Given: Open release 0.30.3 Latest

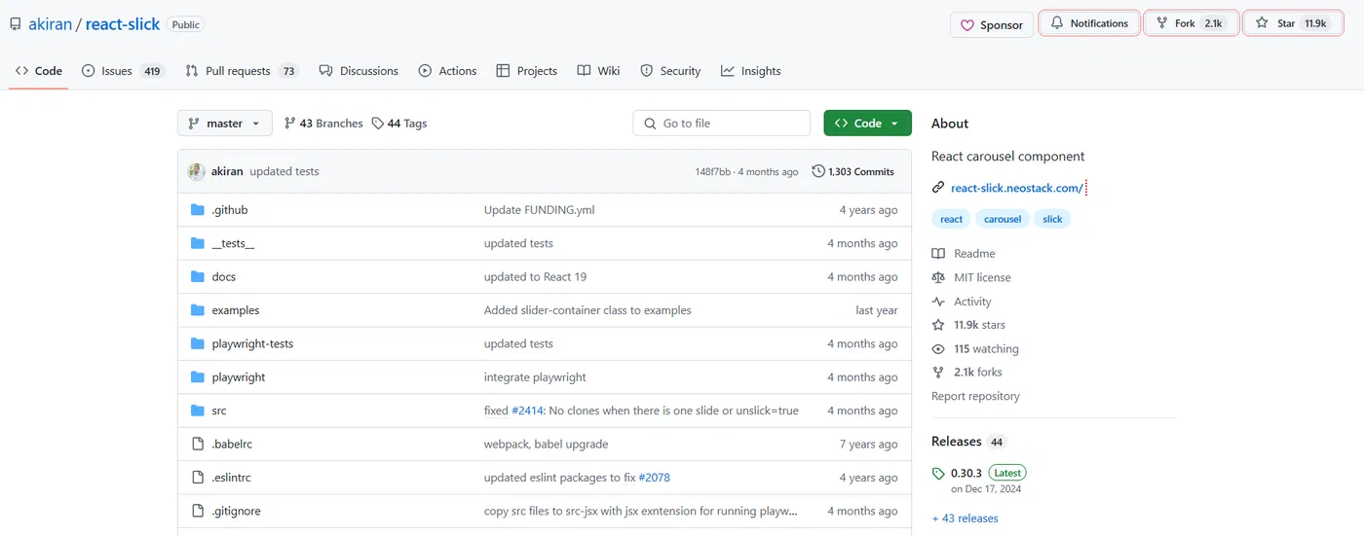Looking at the screenshot, I should point(979,481).
